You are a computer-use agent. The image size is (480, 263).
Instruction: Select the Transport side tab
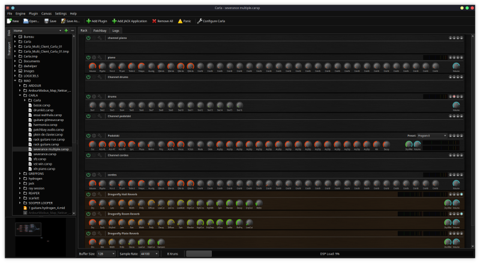[9, 49]
